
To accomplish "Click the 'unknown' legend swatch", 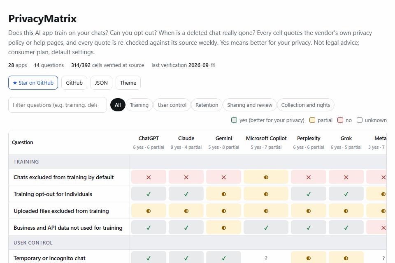I will pyautogui.click(x=360, y=120).
